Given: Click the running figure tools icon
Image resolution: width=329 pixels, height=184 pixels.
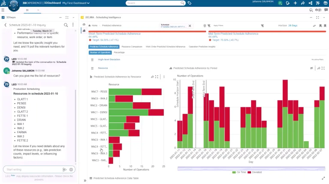Looking at the screenshot, I should pyautogui.click(x=318, y=3).
